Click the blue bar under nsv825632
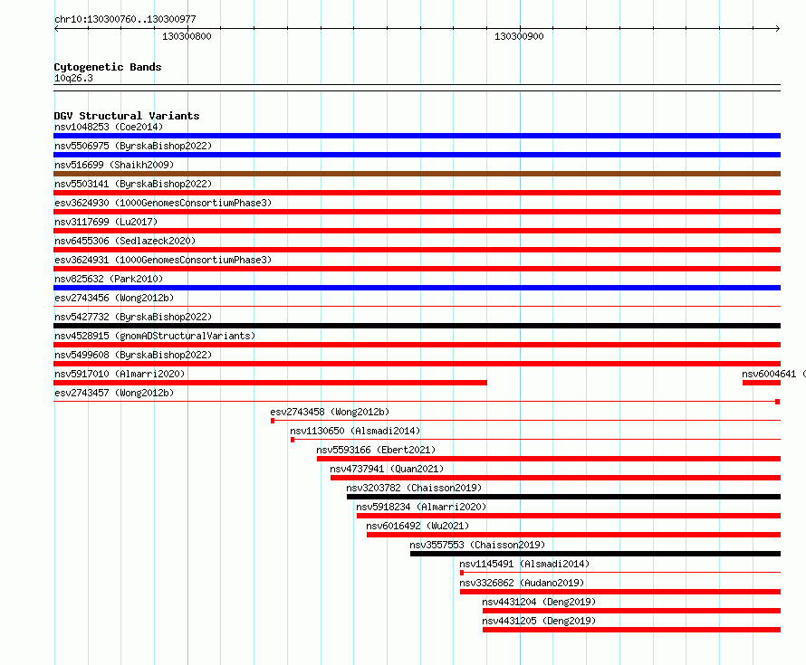806x665 pixels. [417, 288]
